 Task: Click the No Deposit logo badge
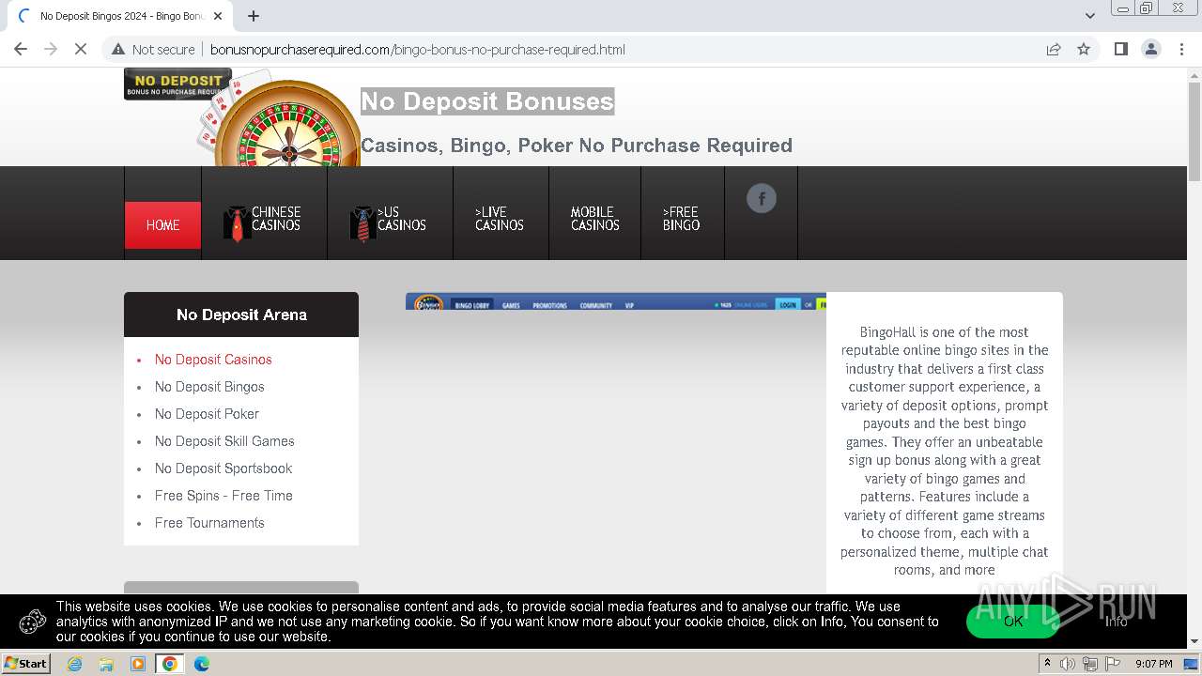point(177,84)
